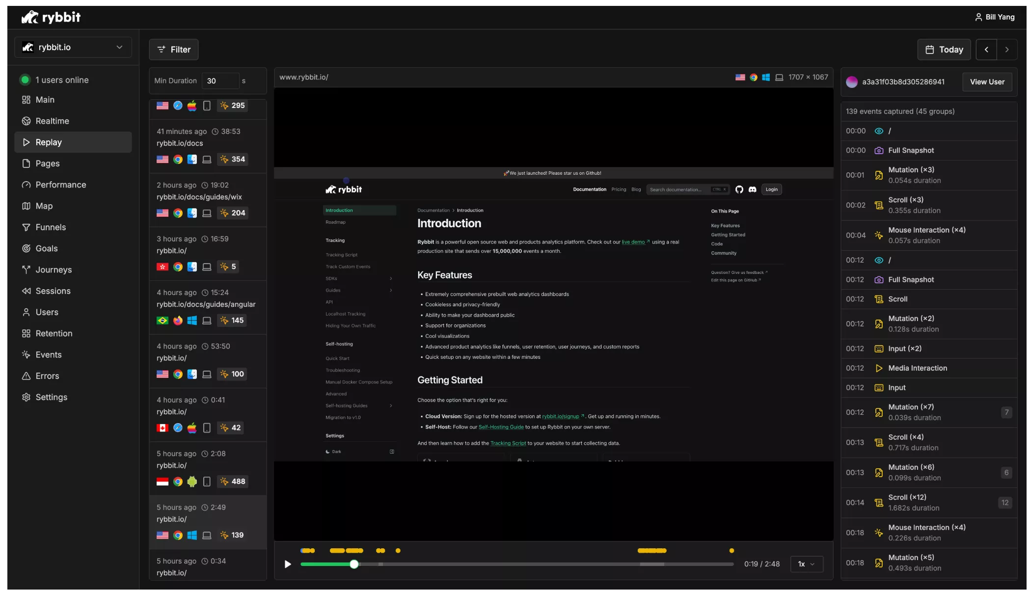
Task: Open the 5 hours ago 2:08 session
Action: coord(208,468)
